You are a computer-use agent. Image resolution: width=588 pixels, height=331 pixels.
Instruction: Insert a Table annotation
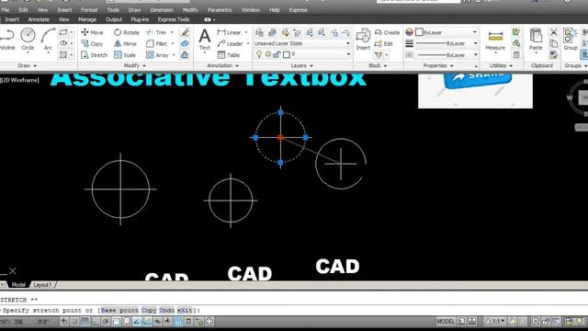[229, 55]
